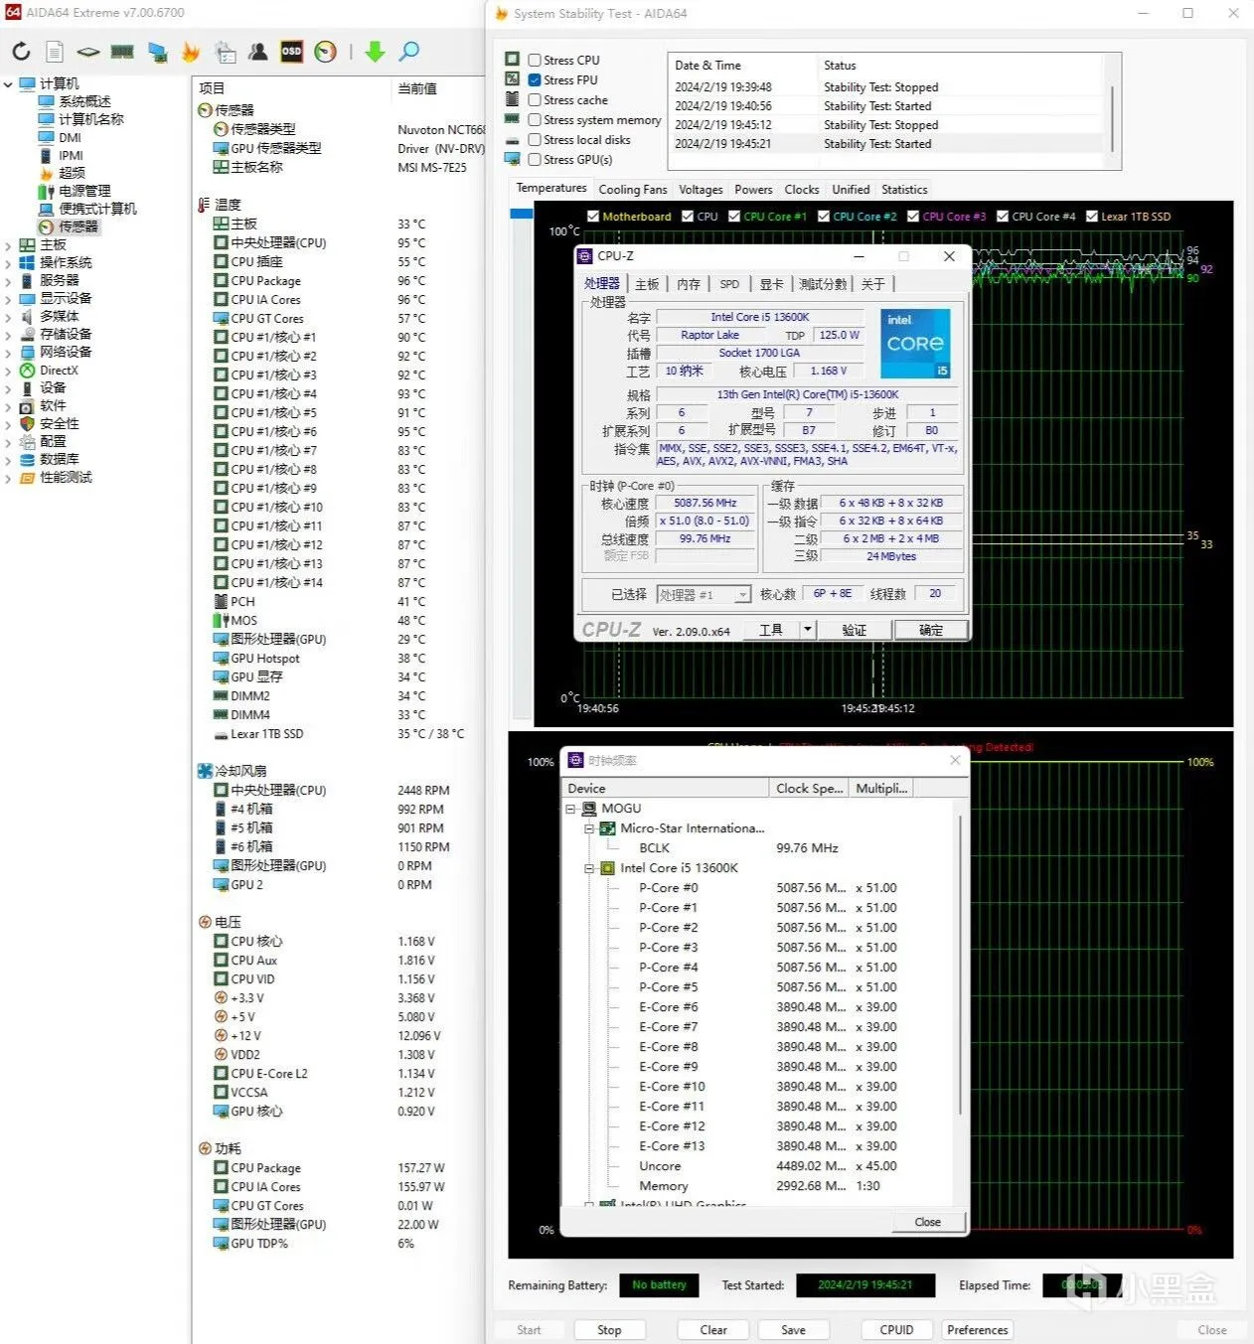1254x1344 pixels.
Task: Click the Save button
Action: click(793, 1330)
